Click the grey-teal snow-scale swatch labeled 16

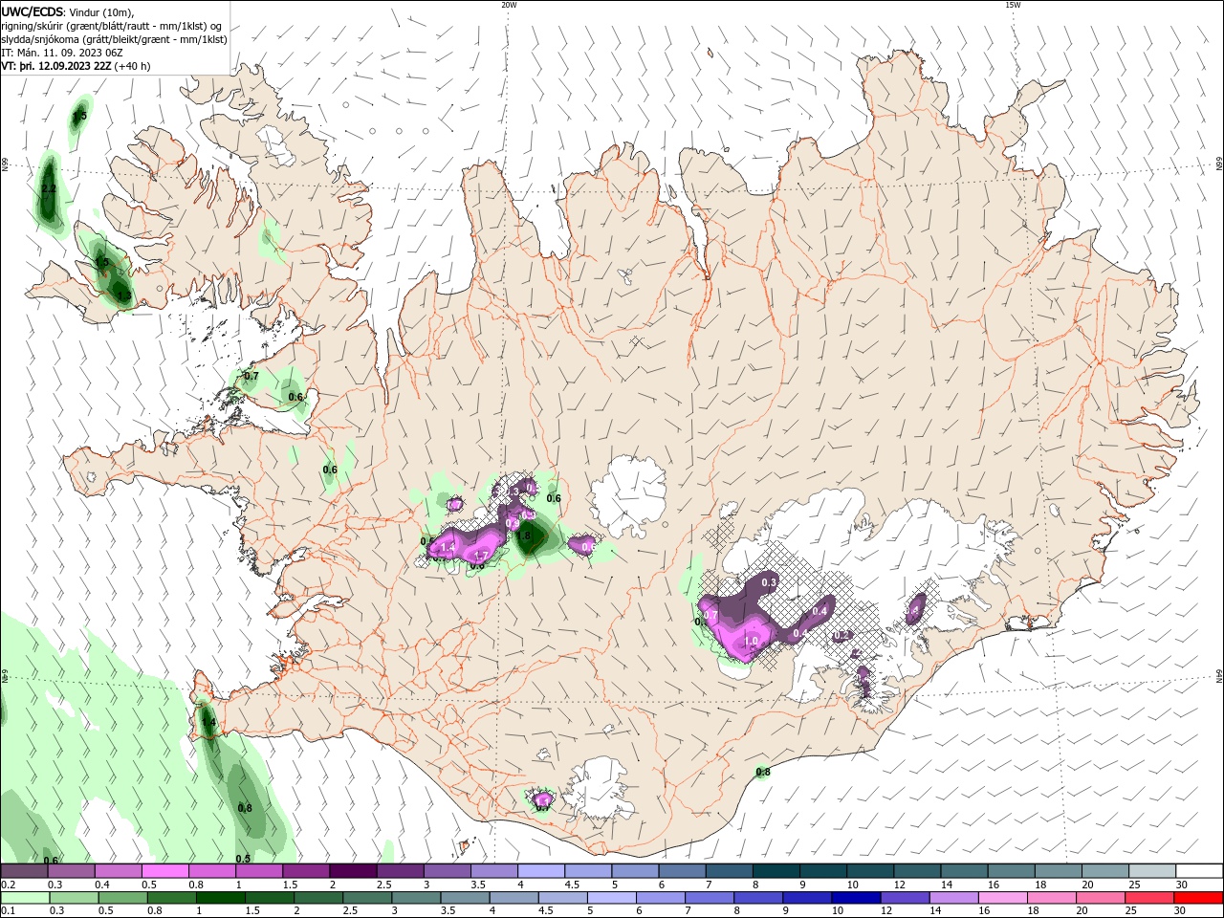(1012, 871)
